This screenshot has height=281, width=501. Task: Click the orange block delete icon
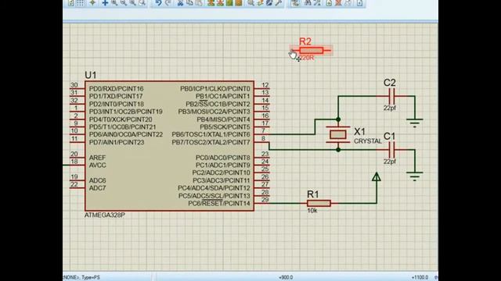[x=239, y=3]
